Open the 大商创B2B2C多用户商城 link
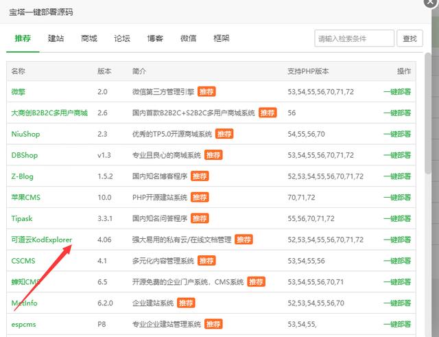The width and height of the screenshot is (439, 337). (x=49, y=113)
